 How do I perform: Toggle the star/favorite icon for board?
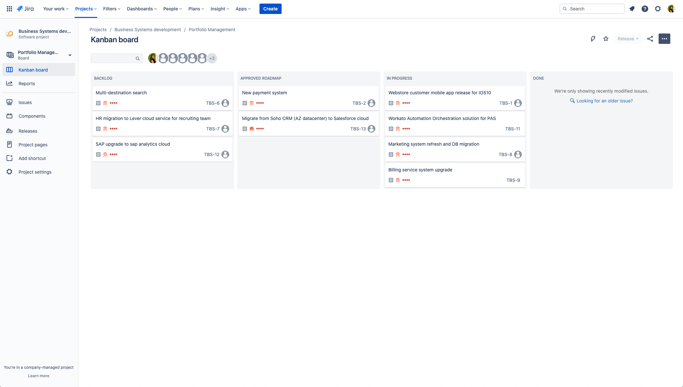pyautogui.click(x=606, y=38)
